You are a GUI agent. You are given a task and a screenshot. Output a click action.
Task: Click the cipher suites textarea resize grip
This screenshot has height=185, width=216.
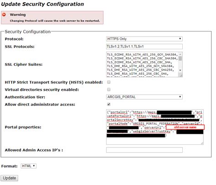click(x=180, y=75)
